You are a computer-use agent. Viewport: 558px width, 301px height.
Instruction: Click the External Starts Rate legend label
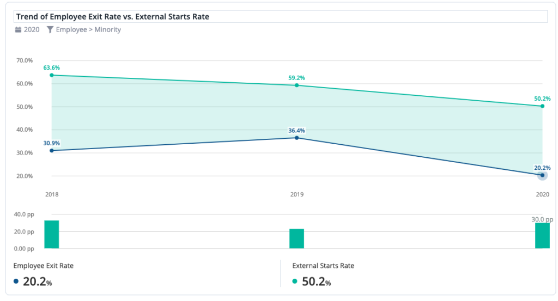323,266
